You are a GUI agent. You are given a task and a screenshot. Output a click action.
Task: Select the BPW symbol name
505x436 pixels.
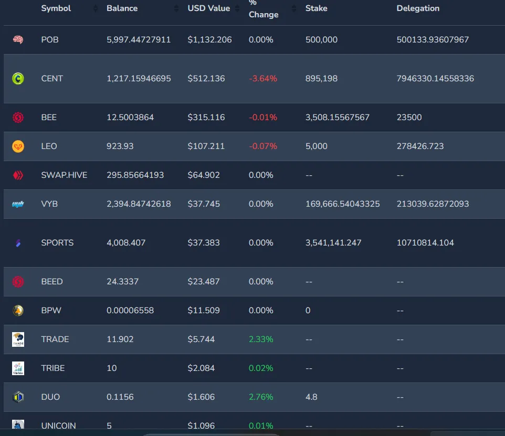[x=51, y=311]
